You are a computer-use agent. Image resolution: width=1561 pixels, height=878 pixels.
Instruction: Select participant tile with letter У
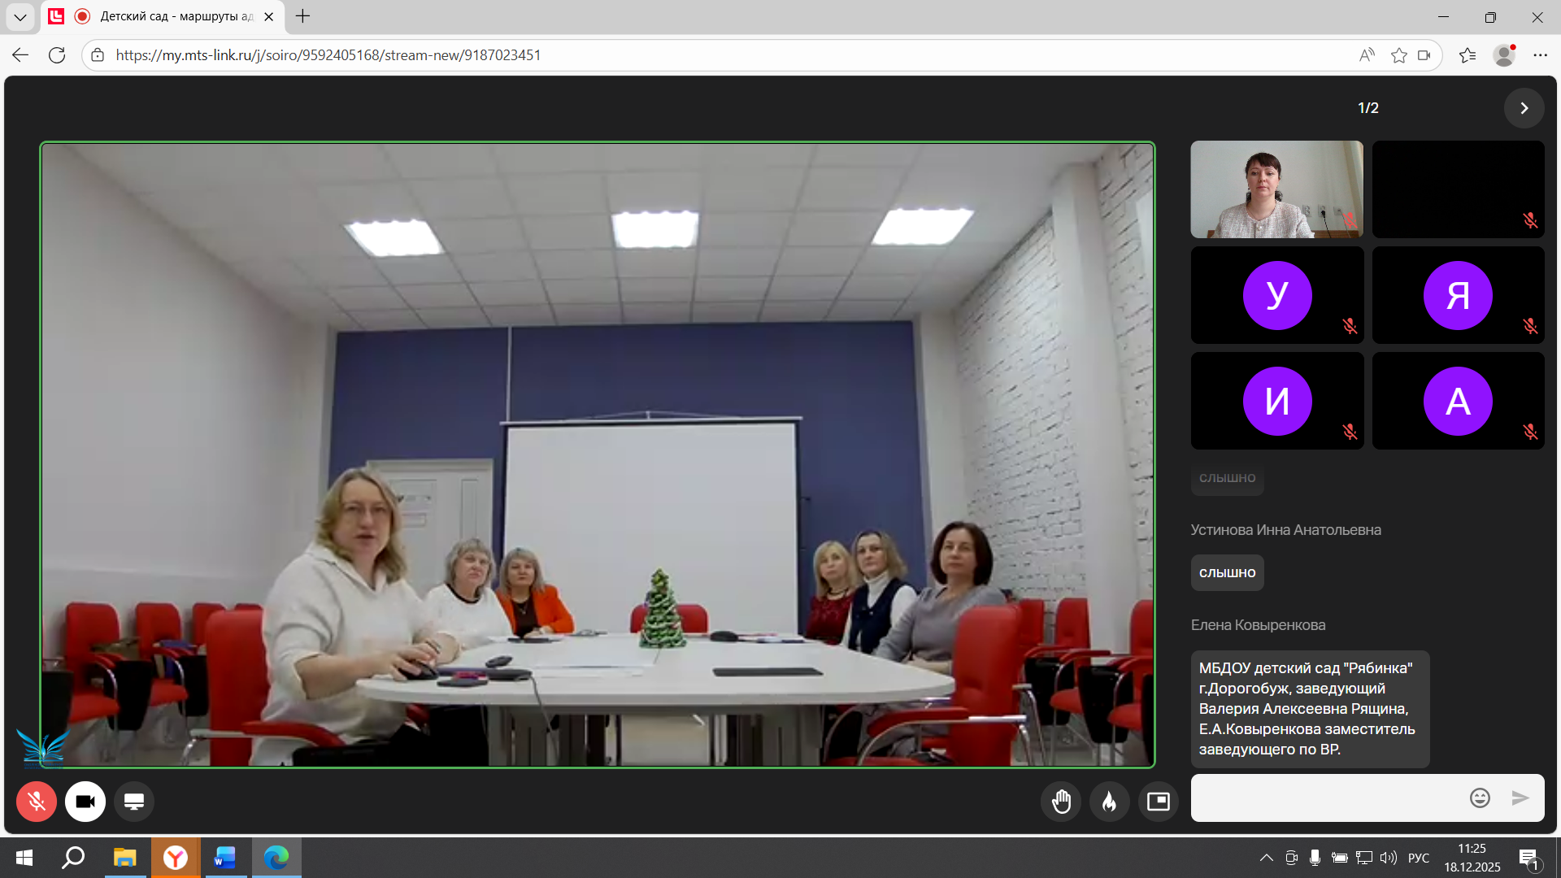pos(1276,295)
